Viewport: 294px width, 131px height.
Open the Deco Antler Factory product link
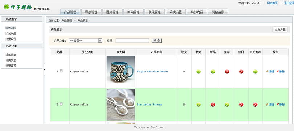point(150,105)
